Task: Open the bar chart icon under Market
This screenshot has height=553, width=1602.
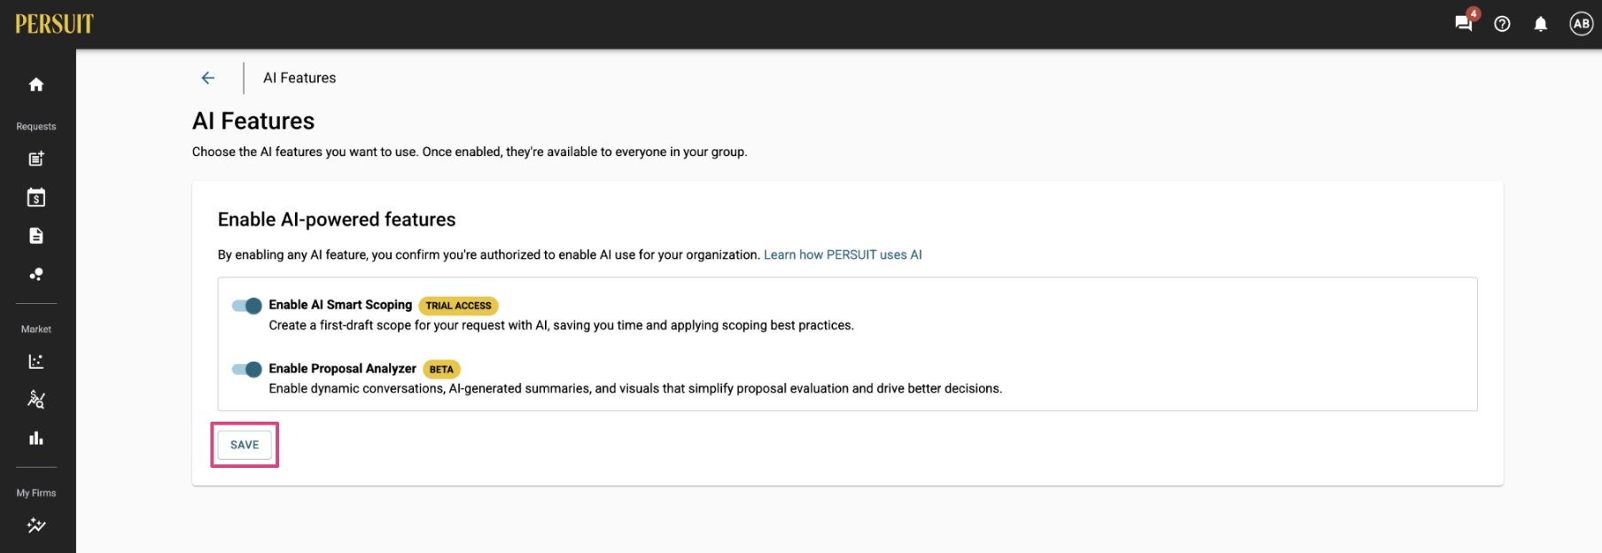Action: [x=36, y=438]
